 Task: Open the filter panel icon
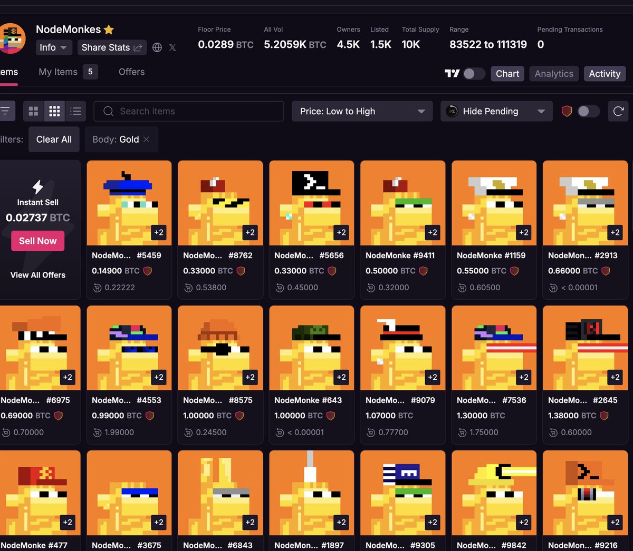click(x=6, y=111)
